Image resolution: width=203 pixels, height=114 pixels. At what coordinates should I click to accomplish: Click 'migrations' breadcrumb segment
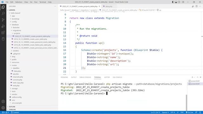tap(85, 10)
